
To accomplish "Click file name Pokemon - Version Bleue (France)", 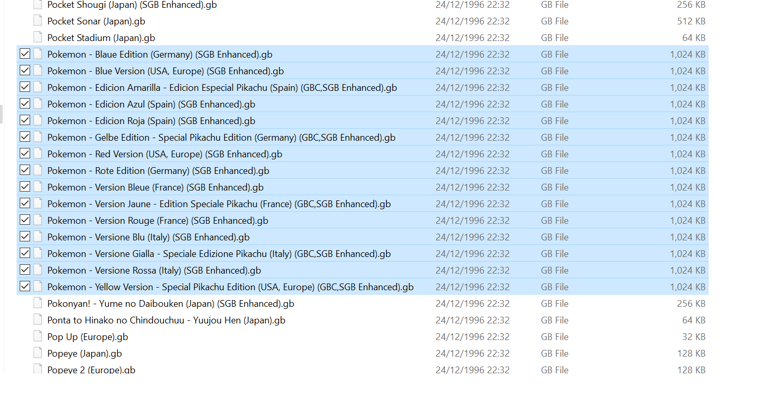I will [155, 187].
